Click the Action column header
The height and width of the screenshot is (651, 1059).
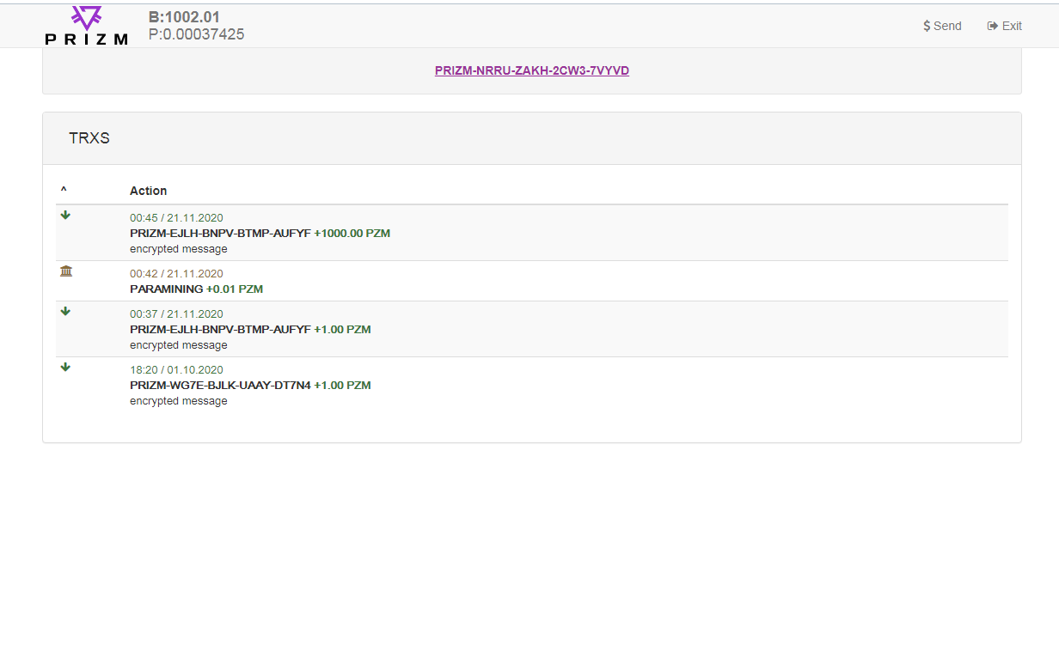coord(149,191)
